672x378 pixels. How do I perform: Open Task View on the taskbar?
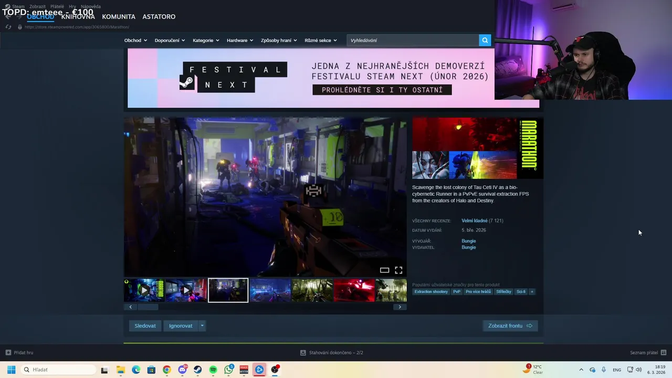[104, 370]
